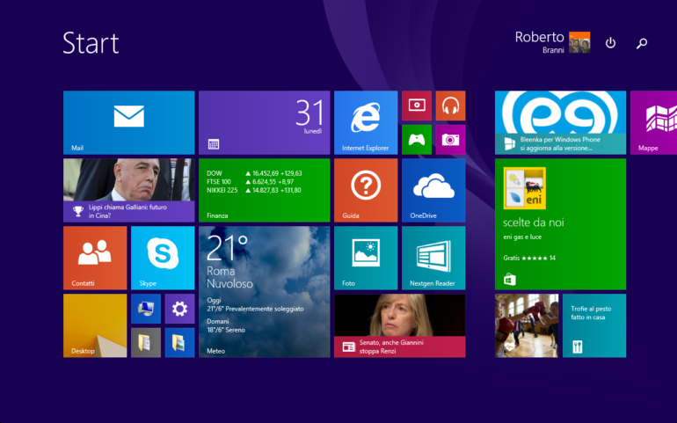
Task: Open the Guida help tile
Action: coord(366,190)
